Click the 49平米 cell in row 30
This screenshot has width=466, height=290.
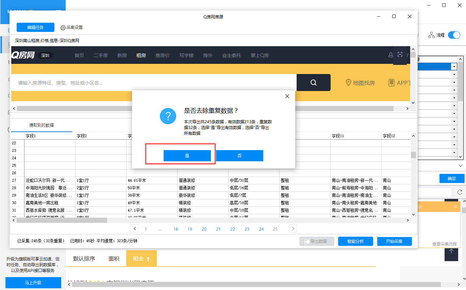[x=152, y=203]
